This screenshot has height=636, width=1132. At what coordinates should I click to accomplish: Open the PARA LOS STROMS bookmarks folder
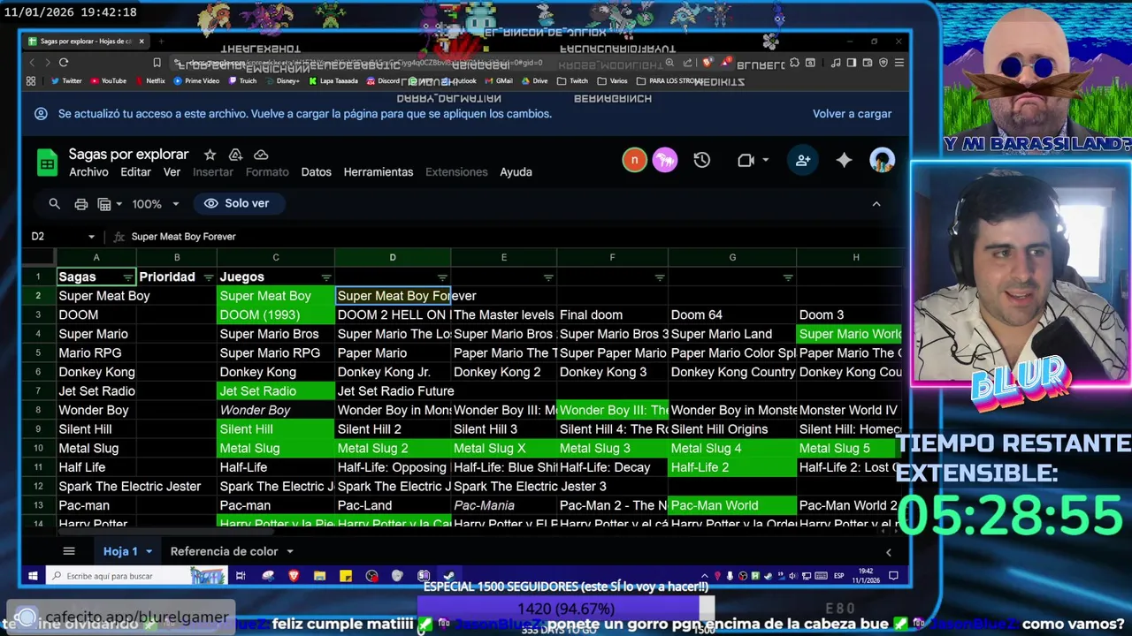coord(669,80)
